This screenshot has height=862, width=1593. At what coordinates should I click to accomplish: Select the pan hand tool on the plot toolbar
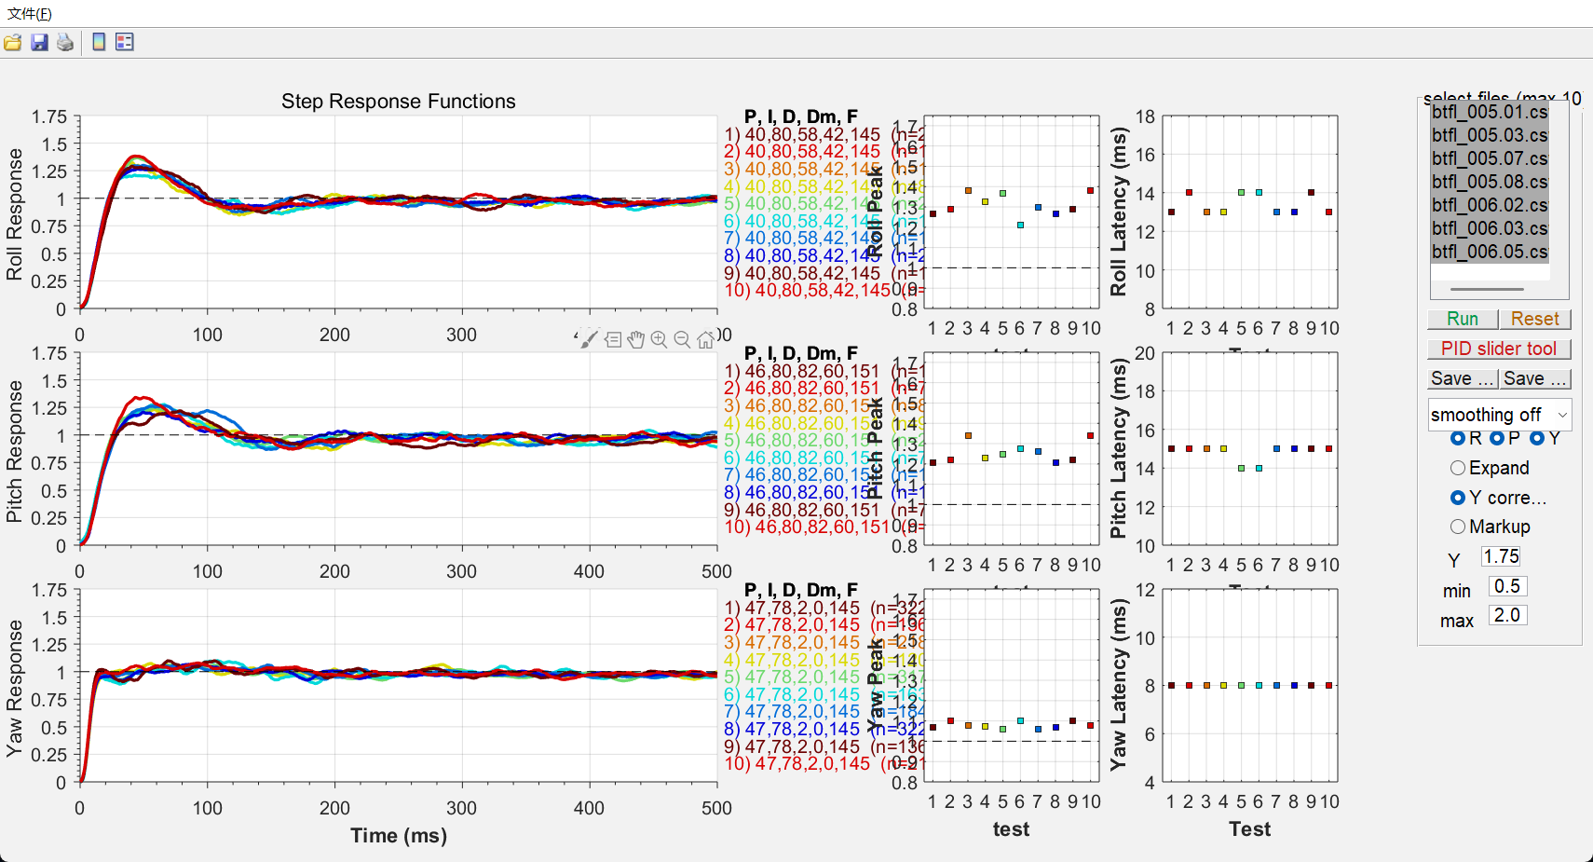[636, 339]
